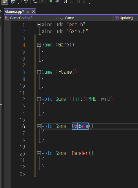The width and height of the screenshot is (138, 188).
Task: Click the uncomment selected lines icon
Action: click(57, 1)
